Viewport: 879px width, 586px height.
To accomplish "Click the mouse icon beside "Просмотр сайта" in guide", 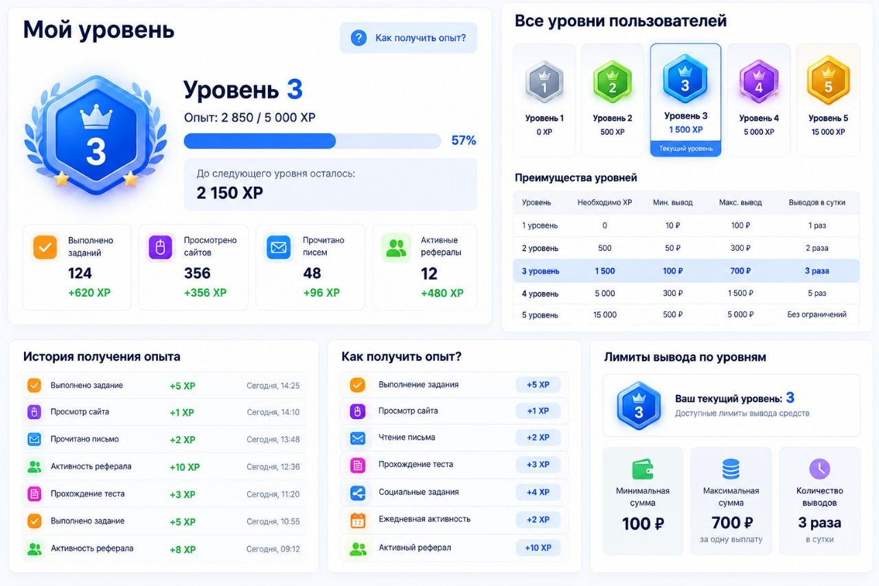I will point(358,411).
